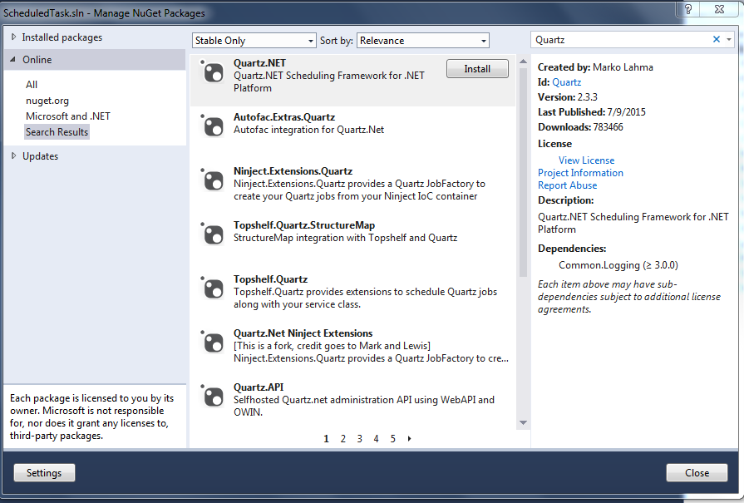This screenshot has height=503, width=744.
Task: Click the Common.Logging dependency text
Action: pos(618,265)
